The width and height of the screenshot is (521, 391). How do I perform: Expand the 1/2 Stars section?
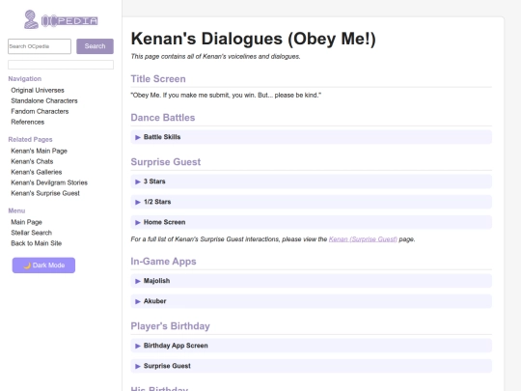pyautogui.click(x=311, y=202)
